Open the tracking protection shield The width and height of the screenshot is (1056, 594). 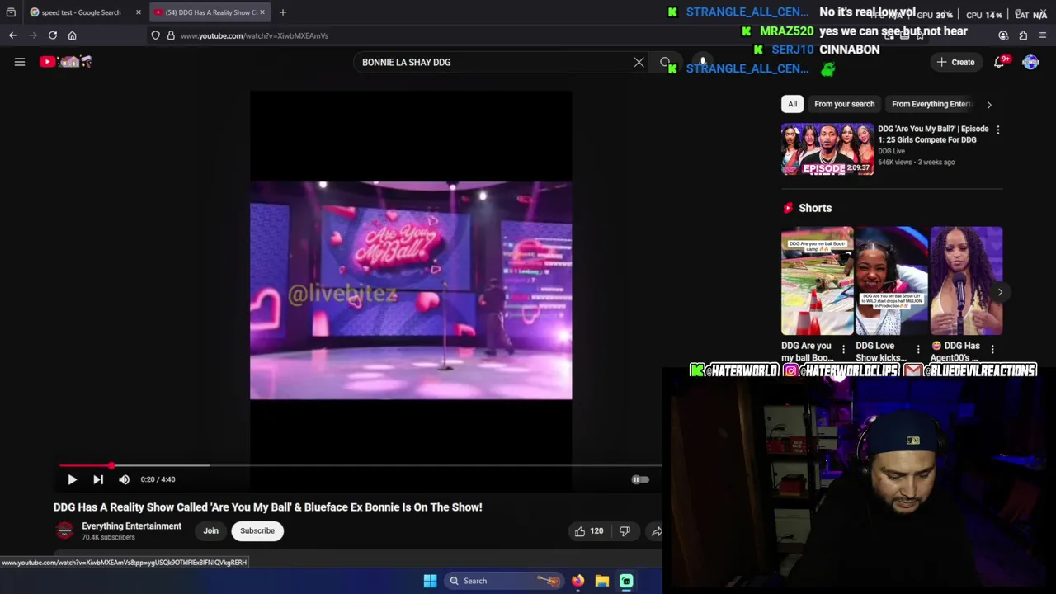pyautogui.click(x=155, y=35)
